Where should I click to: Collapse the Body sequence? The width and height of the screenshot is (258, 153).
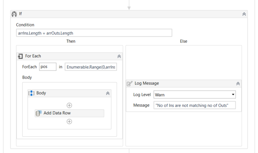(x=108, y=94)
